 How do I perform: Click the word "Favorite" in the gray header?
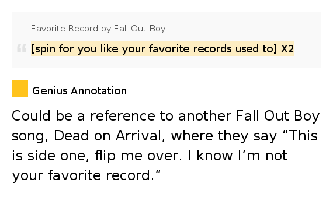pos(48,29)
